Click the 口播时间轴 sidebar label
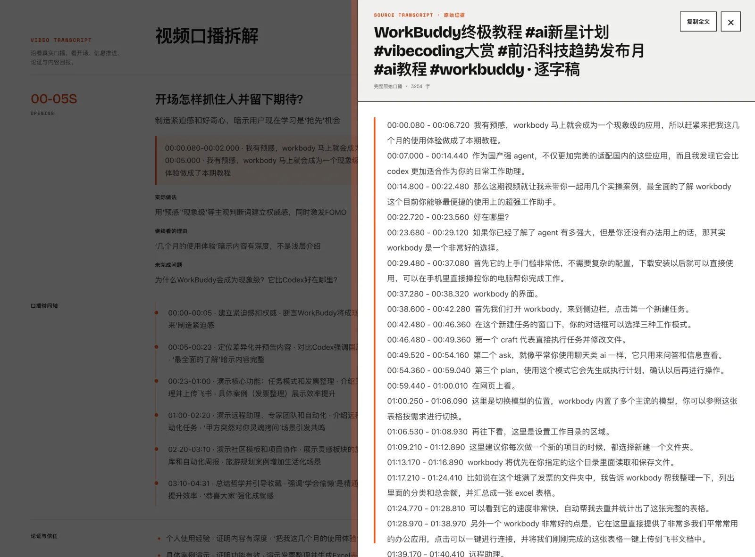The height and width of the screenshot is (557, 755). tap(44, 306)
